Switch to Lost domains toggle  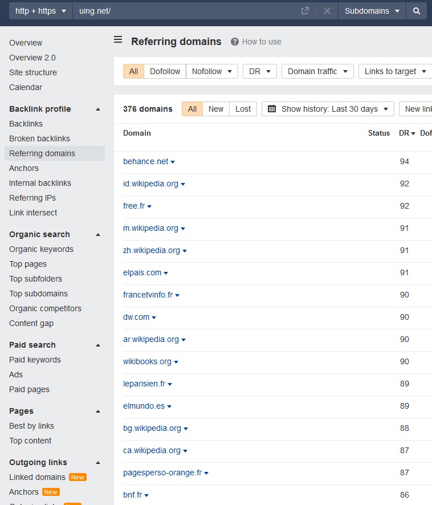[243, 109]
